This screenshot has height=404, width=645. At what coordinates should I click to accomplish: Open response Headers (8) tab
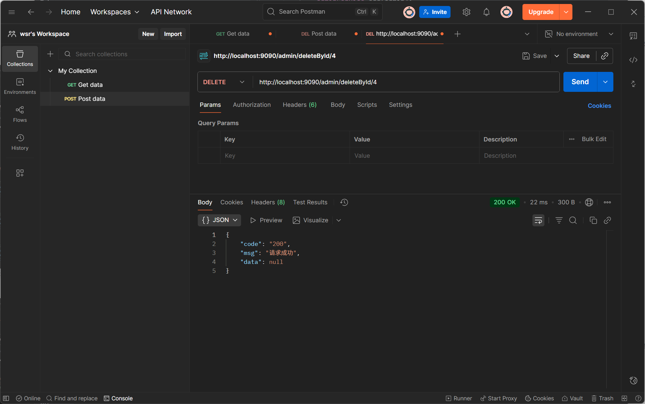(268, 202)
